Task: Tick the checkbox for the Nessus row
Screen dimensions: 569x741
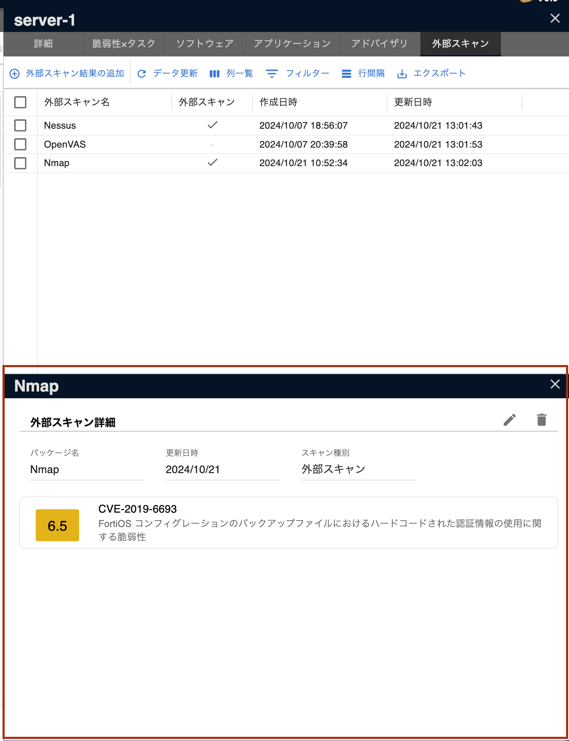Action: click(x=20, y=125)
